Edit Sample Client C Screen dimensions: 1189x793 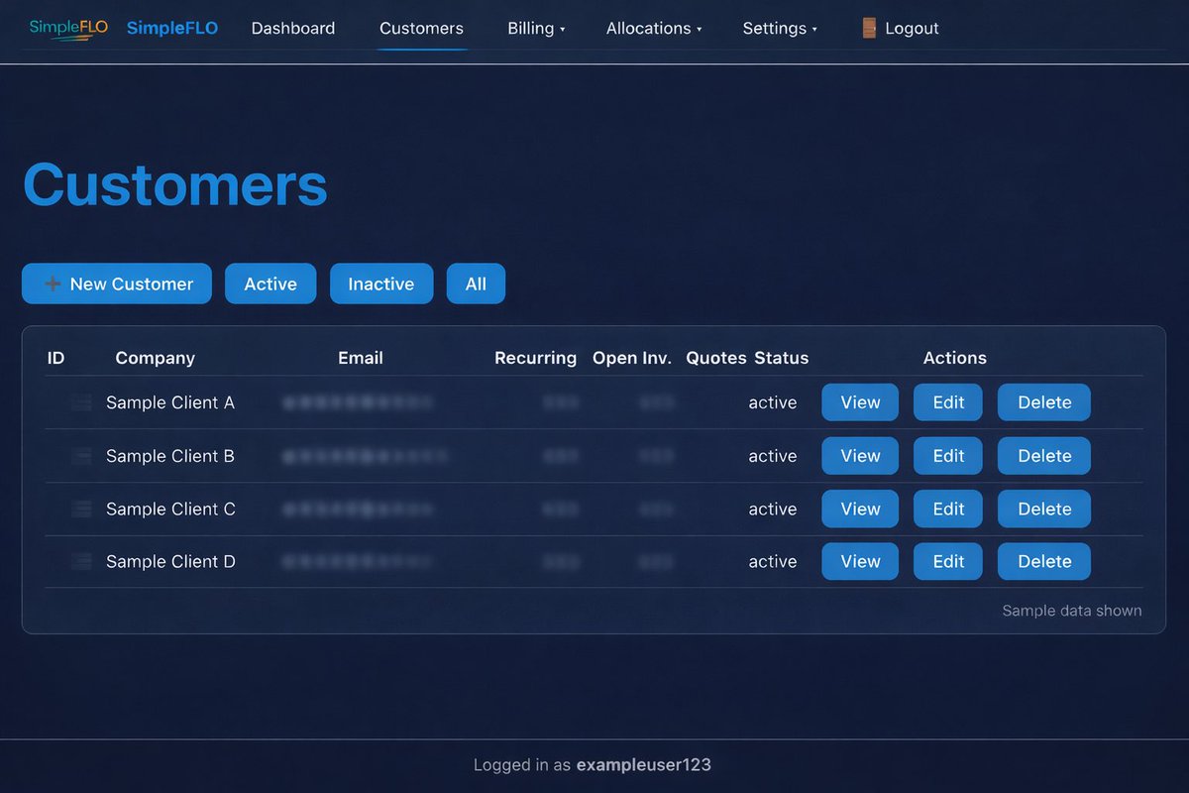(948, 509)
